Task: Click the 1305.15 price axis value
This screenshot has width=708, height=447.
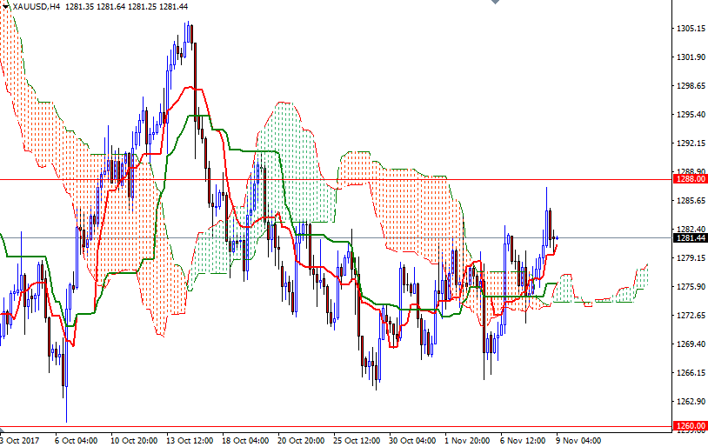Action: pos(691,29)
